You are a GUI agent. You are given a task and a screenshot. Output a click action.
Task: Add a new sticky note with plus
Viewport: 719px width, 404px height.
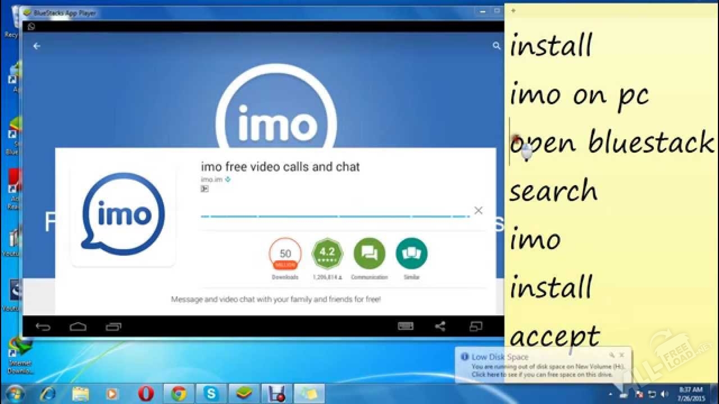513,10
